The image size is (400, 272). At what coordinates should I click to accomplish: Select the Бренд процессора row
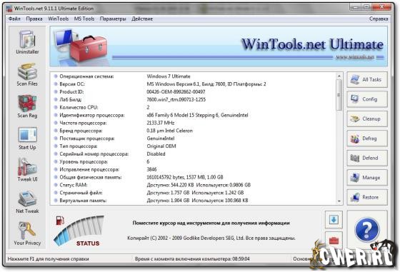(194, 131)
